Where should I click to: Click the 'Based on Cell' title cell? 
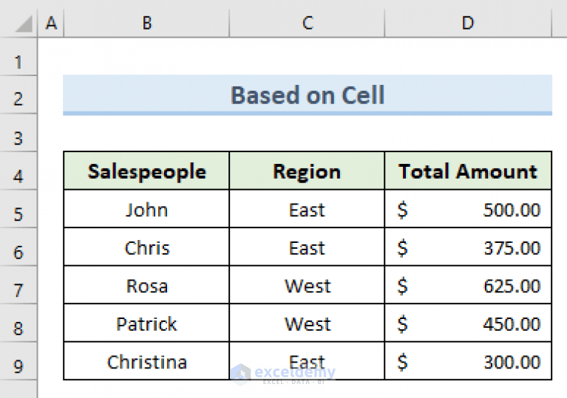coord(308,95)
